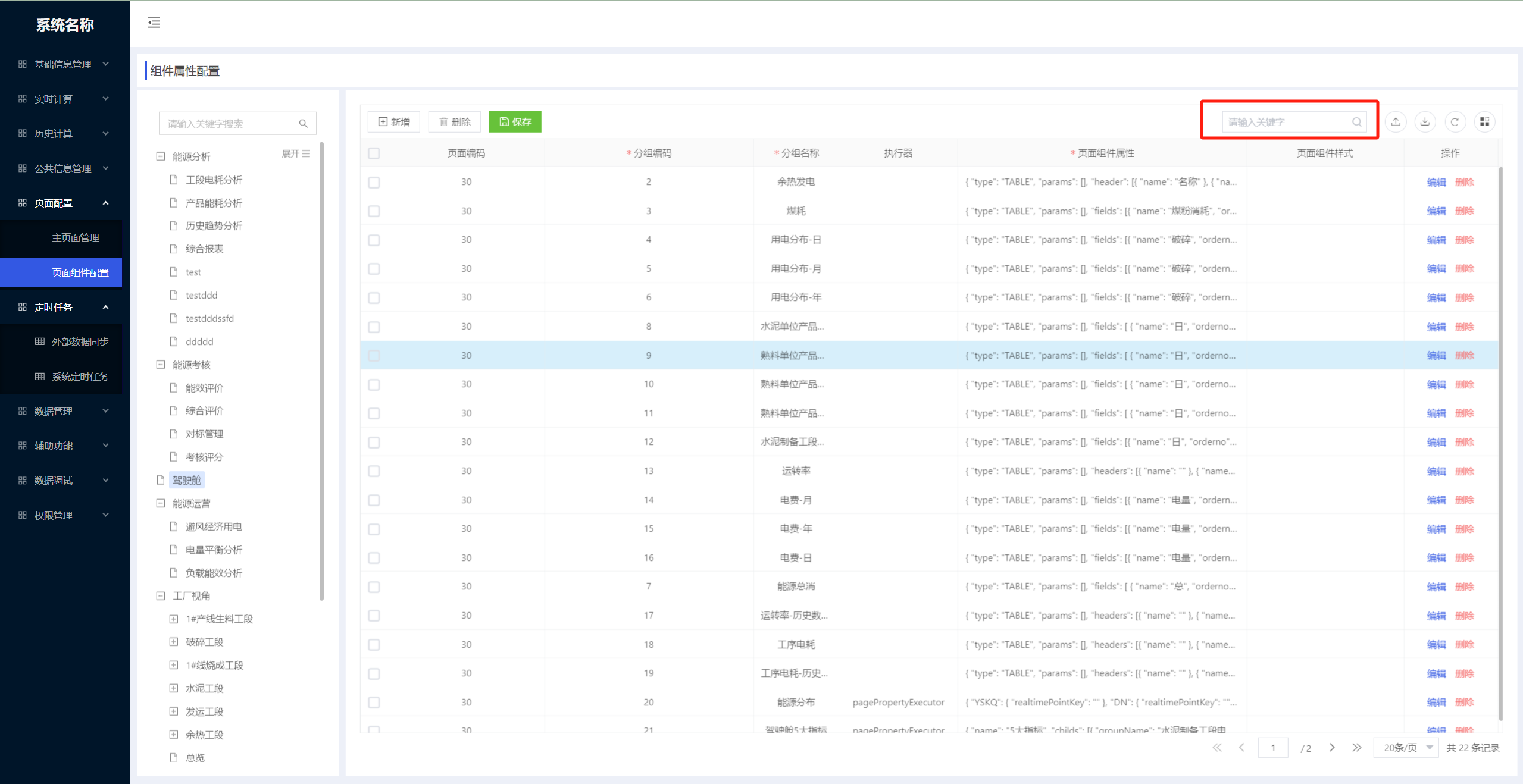Click the file icon beside 综合报表

(x=174, y=249)
